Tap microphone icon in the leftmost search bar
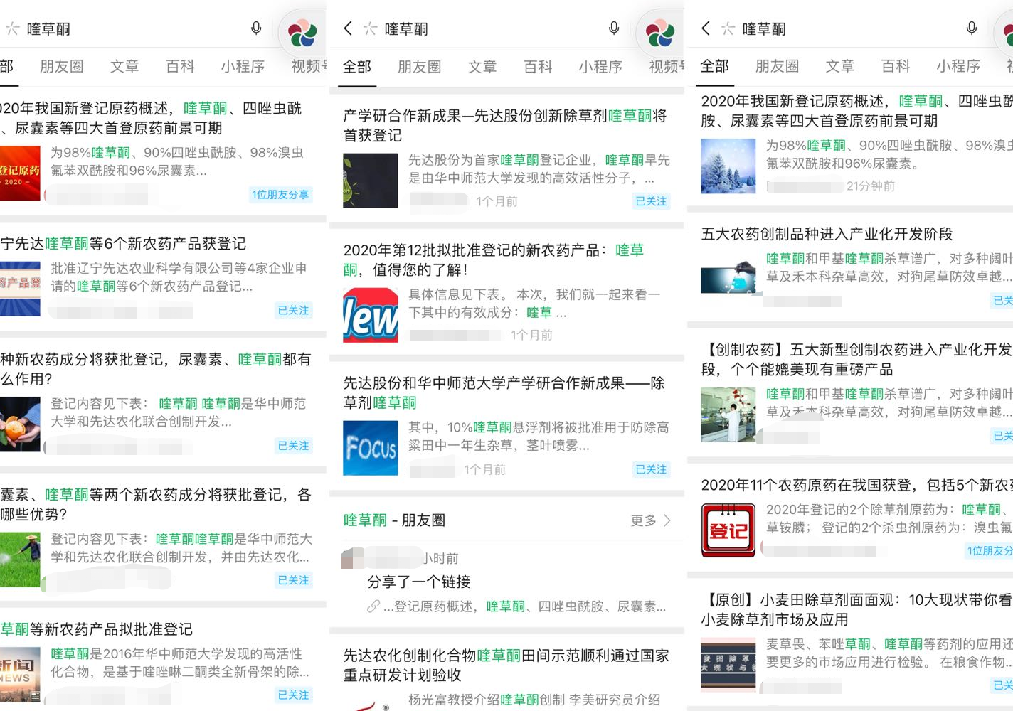The image size is (1013, 711). point(256,28)
